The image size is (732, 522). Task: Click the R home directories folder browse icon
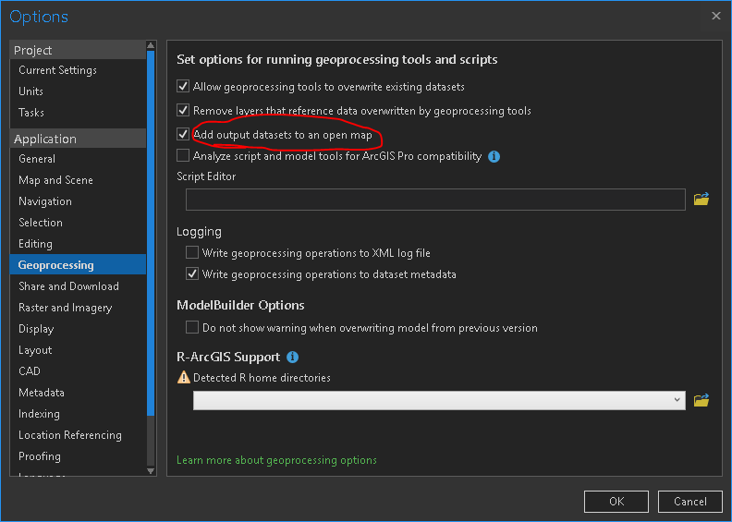(x=701, y=400)
